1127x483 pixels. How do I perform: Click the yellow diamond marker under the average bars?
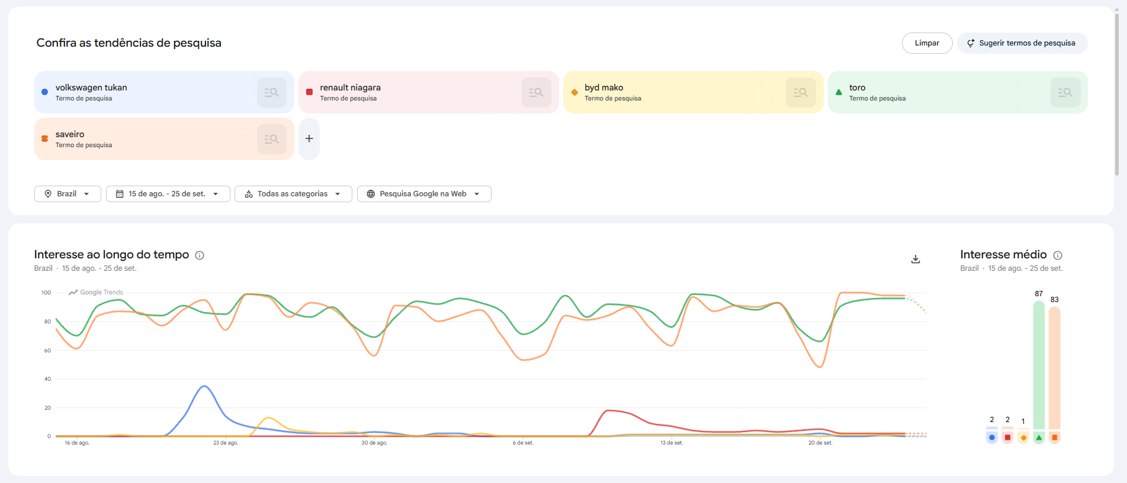(1023, 437)
